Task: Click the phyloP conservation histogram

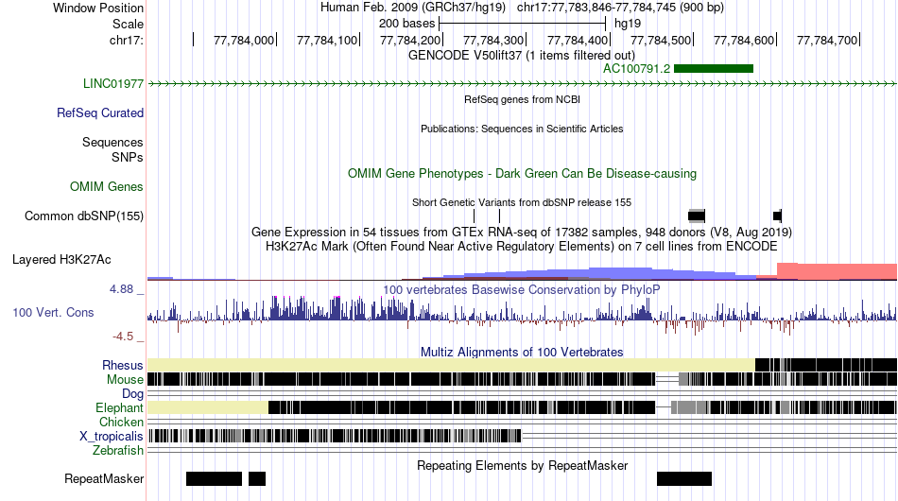Action: click(x=522, y=314)
